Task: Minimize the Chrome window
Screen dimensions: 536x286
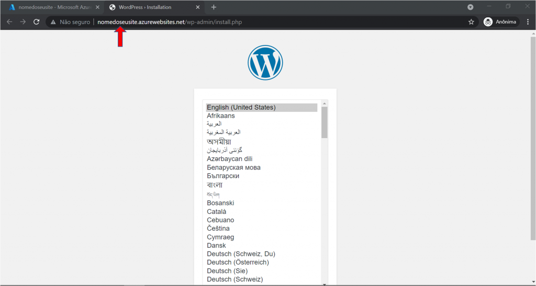Action: pos(489,6)
